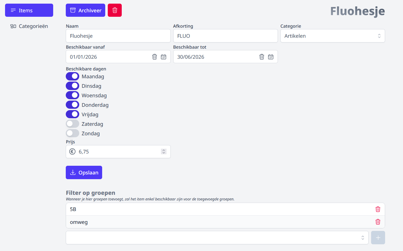The height and width of the screenshot is (251, 403).
Task: Go to the Items menu
Action: coord(29,10)
